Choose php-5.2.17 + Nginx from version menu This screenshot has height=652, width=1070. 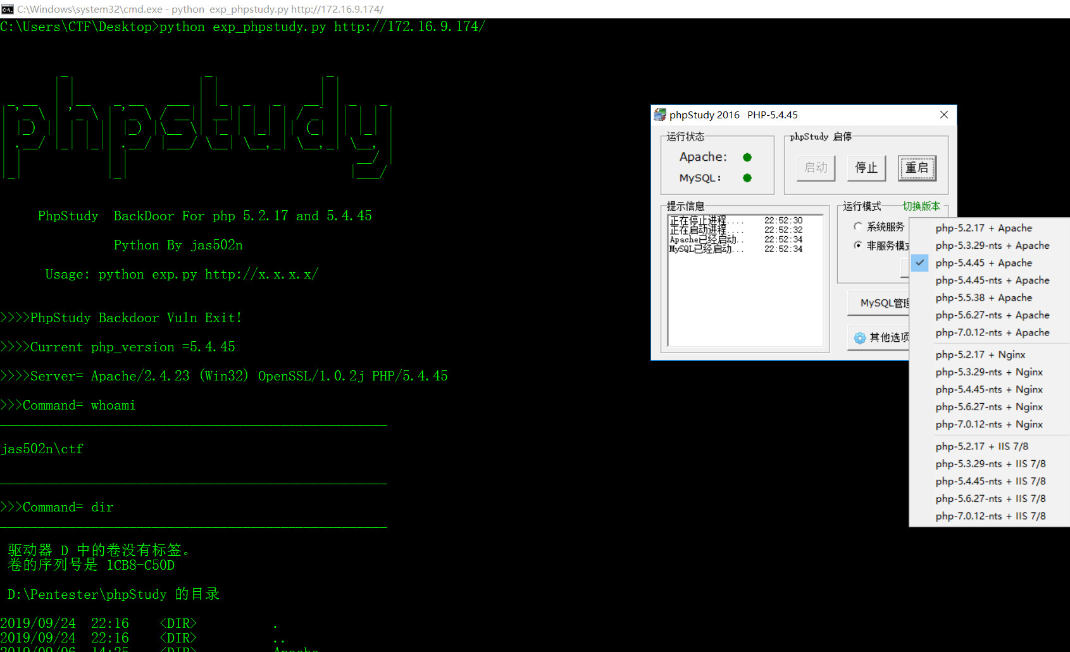point(990,354)
